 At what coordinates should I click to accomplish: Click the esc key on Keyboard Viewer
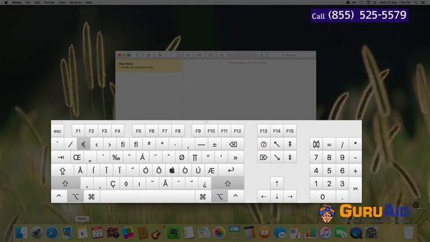click(57, 131)
